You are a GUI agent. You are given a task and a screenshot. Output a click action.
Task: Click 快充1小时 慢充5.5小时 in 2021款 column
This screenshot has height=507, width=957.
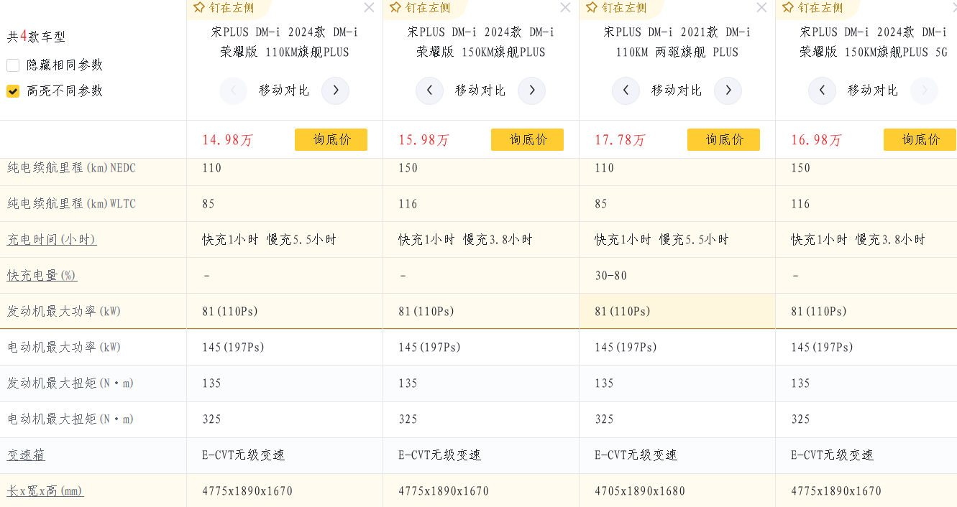click(x=661, y=240)
